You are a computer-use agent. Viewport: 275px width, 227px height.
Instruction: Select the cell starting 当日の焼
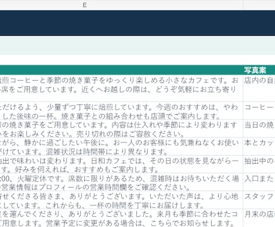[259, 128]
